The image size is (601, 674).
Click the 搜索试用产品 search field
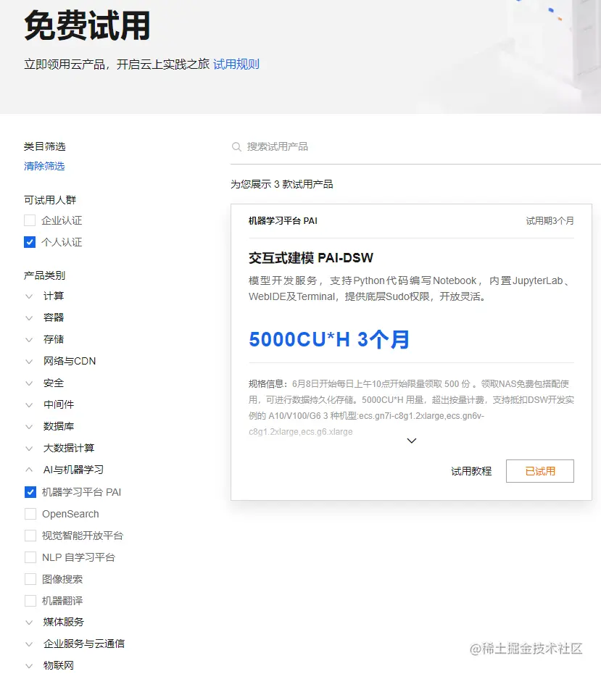[x=415, y=147]
